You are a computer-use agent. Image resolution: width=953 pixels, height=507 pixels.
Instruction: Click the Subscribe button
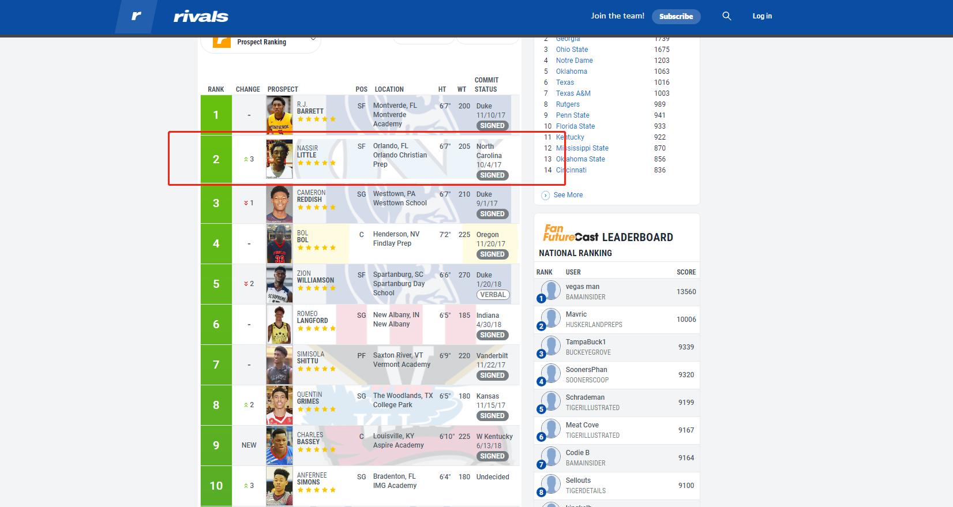(x=676, y=16)
